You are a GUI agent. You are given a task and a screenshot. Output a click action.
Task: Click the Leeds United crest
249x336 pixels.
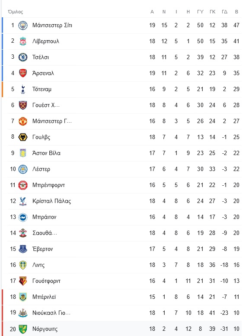coord(23,265)
